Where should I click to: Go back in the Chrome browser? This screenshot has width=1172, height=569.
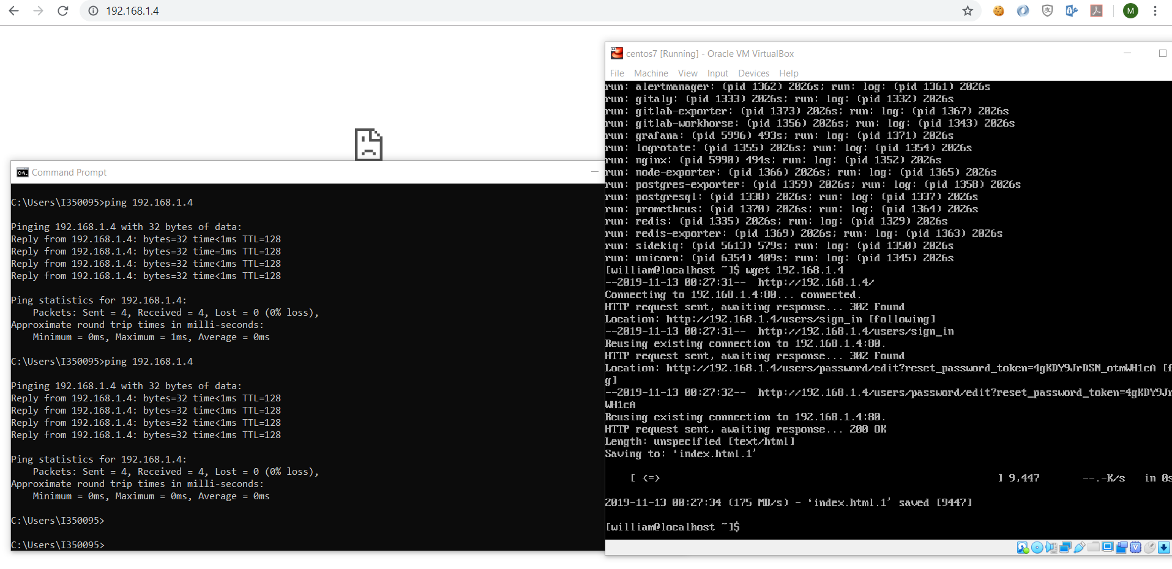pos(13,11)
